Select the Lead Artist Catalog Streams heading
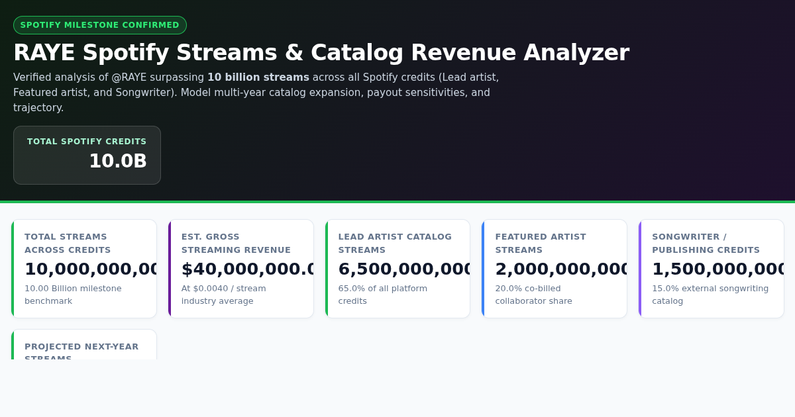 coord(395,243)
